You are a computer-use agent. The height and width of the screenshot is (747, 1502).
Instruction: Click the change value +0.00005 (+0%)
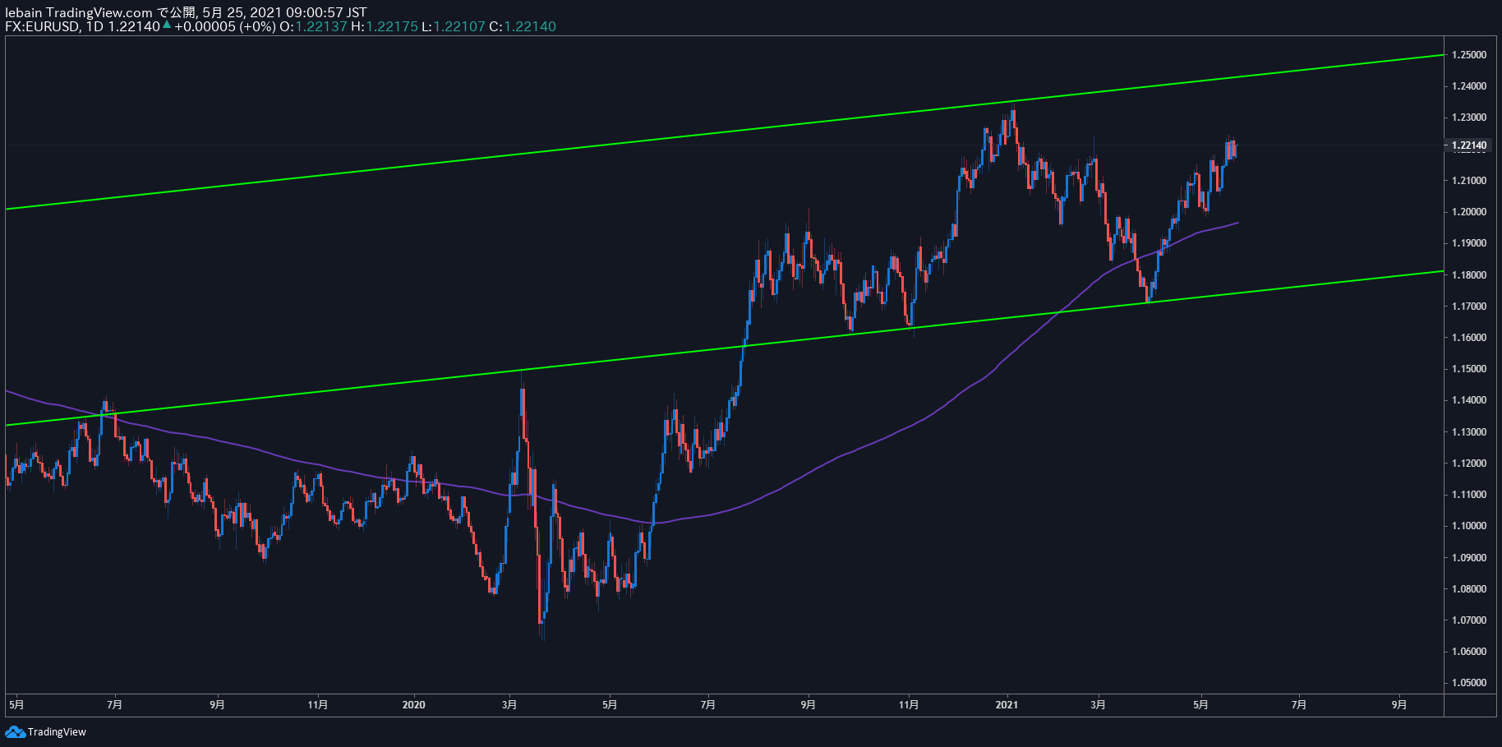click(224, 26)
